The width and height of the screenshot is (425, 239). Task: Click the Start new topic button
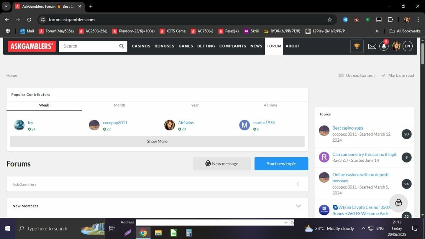tap(281, 164)
